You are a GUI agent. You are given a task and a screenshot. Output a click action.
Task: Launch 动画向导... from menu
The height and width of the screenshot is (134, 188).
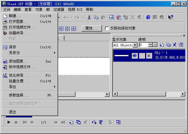[30, 33]
